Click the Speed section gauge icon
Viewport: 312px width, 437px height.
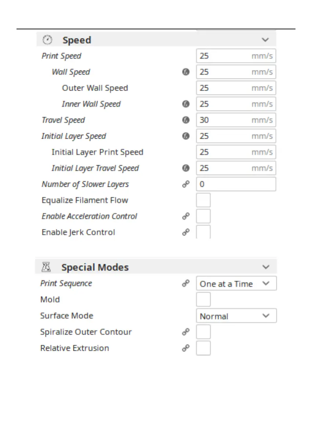tap(48, 40)
